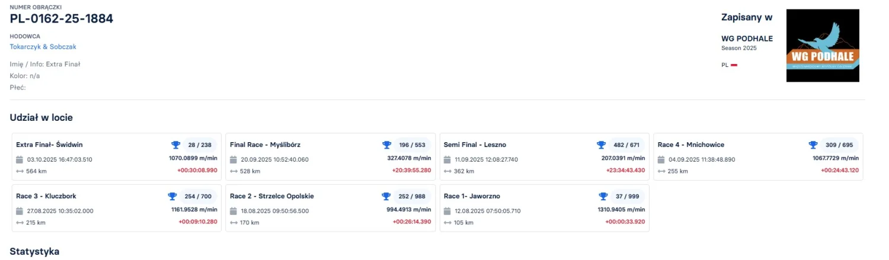This screenshot has height=260, width=889.
Task: Click the trophy icon on Race 1 Jaworzno card
Action: click(x=603, y=197)
